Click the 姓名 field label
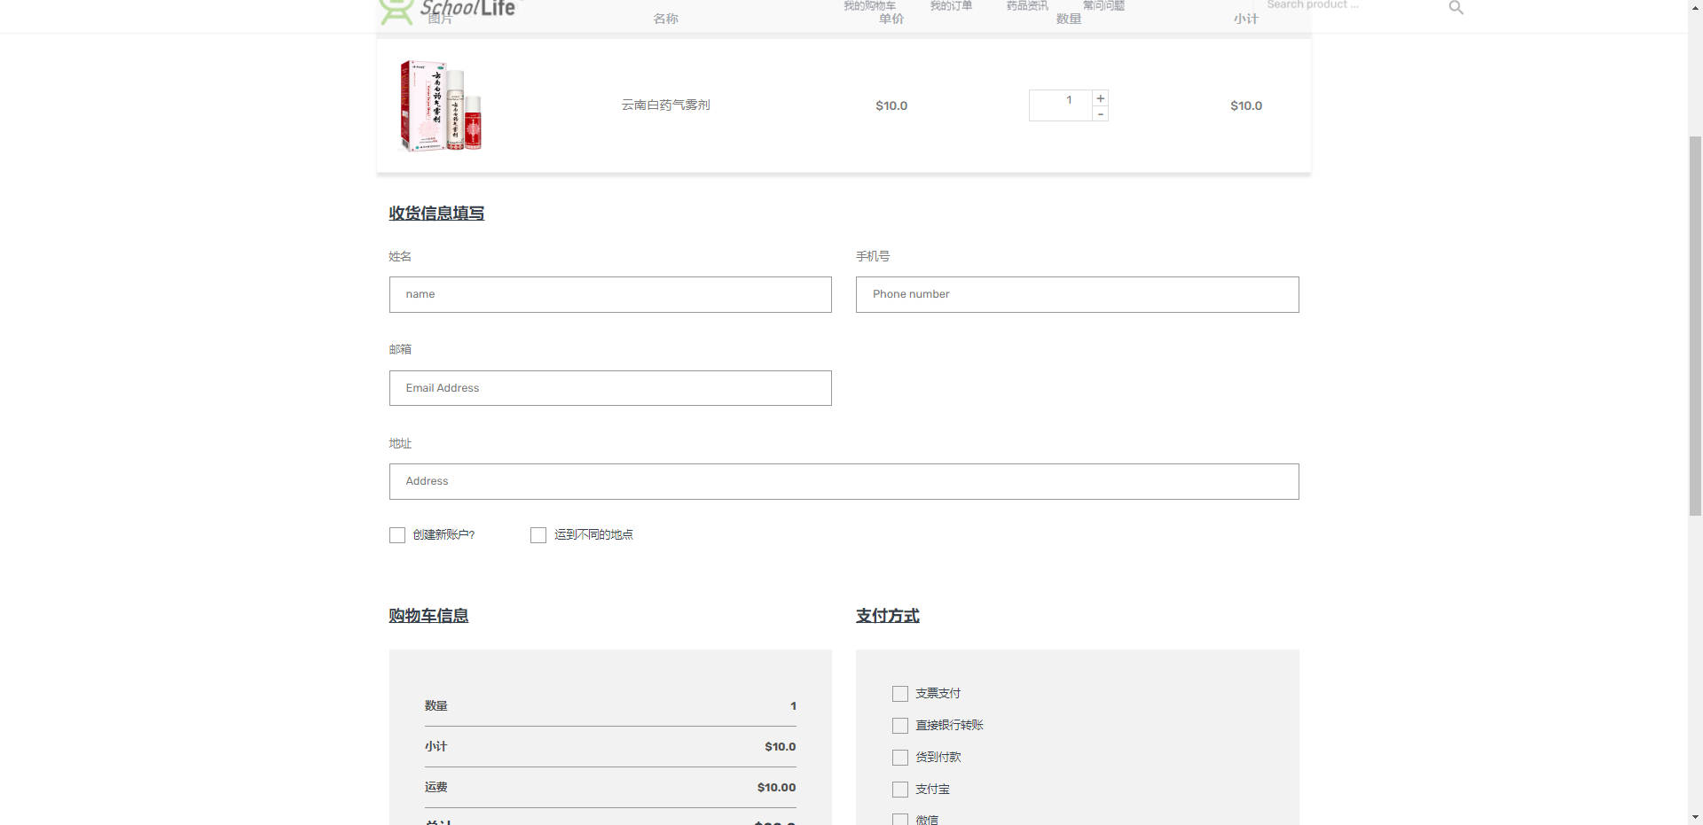The width and height of the screenshot is (1703, 825). tap(400, 256)
